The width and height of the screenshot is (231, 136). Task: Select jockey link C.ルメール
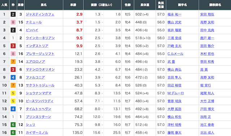175,54
